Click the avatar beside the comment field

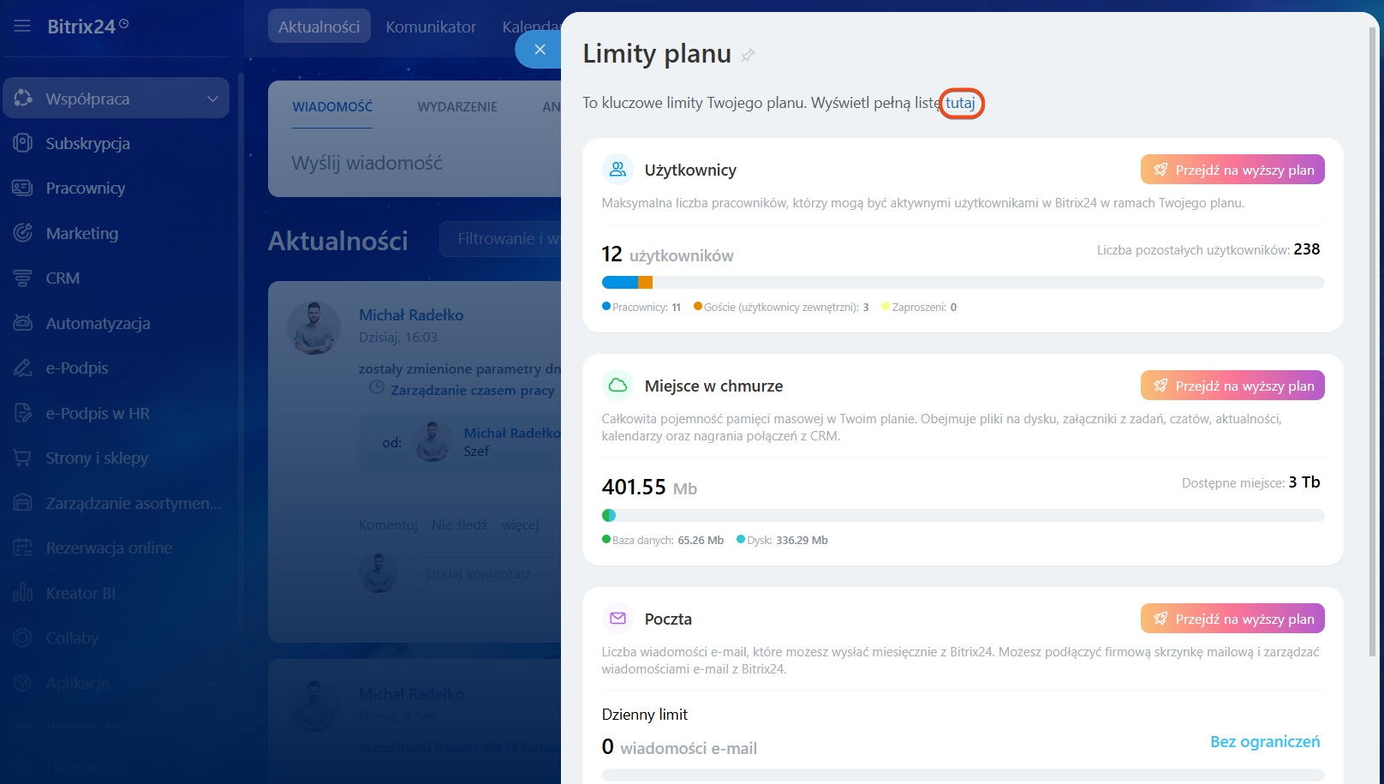379,573
